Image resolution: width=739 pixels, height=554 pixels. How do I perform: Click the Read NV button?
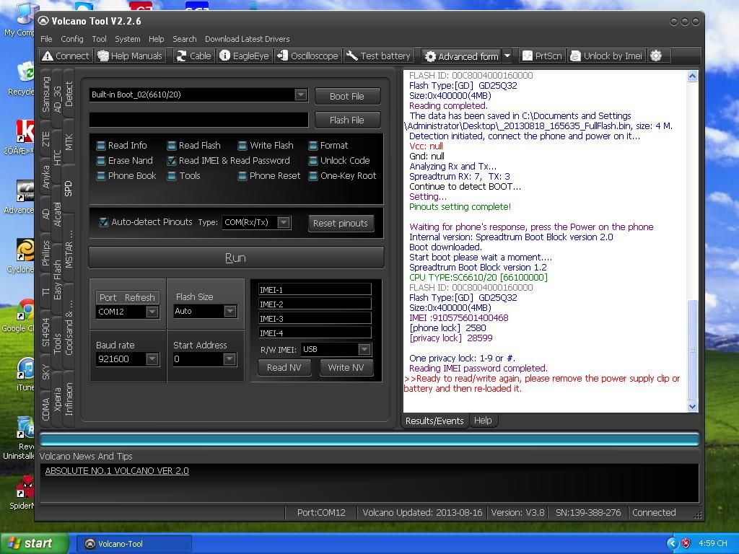[284, 367]
